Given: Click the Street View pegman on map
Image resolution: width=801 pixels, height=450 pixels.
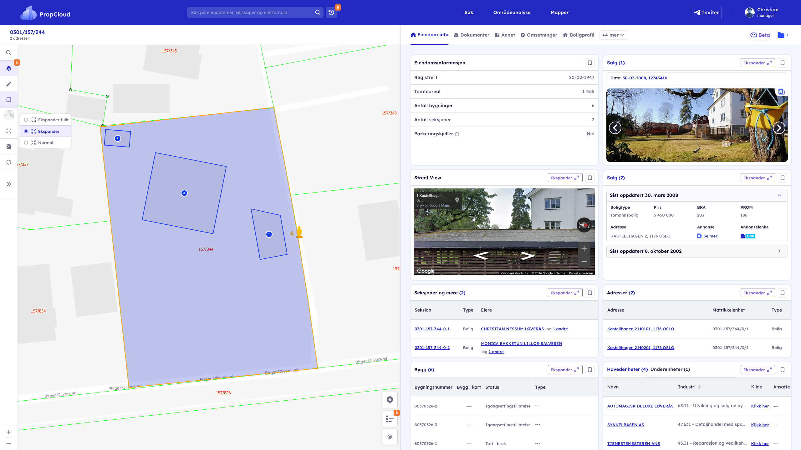Looking at the screenshot, I should pyautogui.click(x=299, y=232).
